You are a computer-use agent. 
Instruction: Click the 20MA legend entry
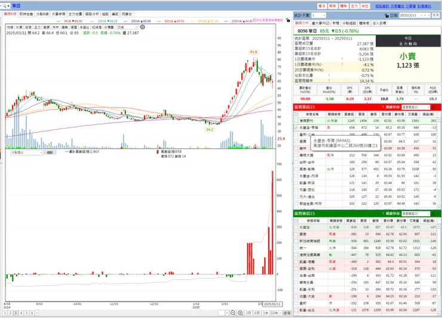click(140, 21)
